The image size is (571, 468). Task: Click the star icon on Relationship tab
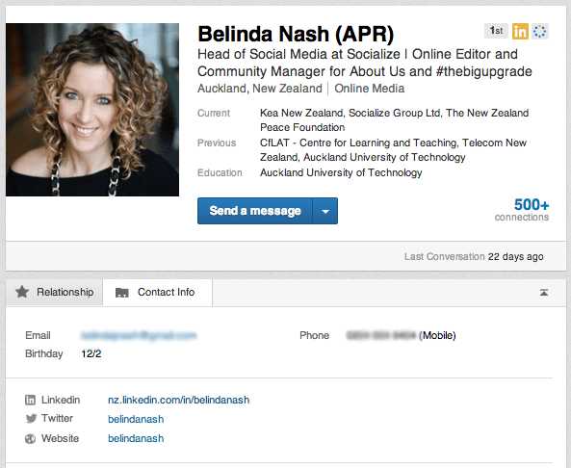coord(22,292)
